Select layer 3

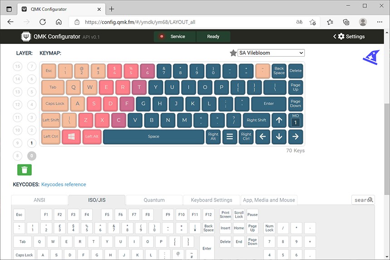[32, 117]
